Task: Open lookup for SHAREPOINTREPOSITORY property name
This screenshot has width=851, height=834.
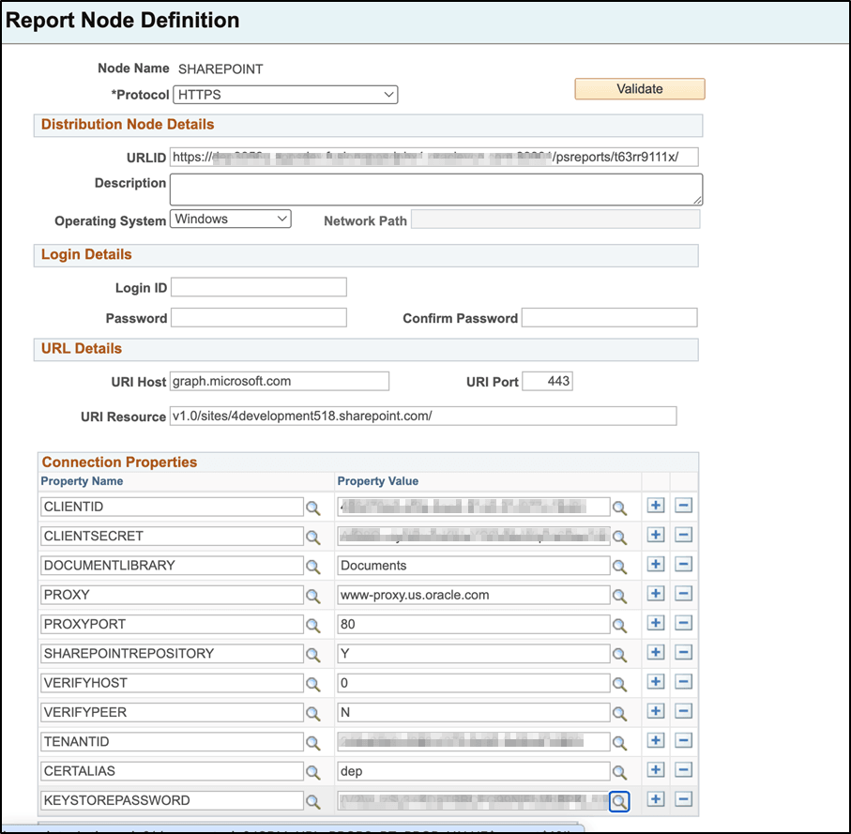Action: [x=313, y=655]
